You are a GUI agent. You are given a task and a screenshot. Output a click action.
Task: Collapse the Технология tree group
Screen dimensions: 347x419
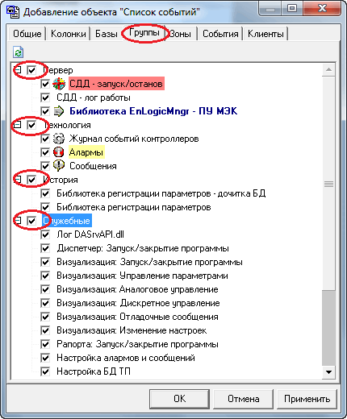[x=18, y=125]
